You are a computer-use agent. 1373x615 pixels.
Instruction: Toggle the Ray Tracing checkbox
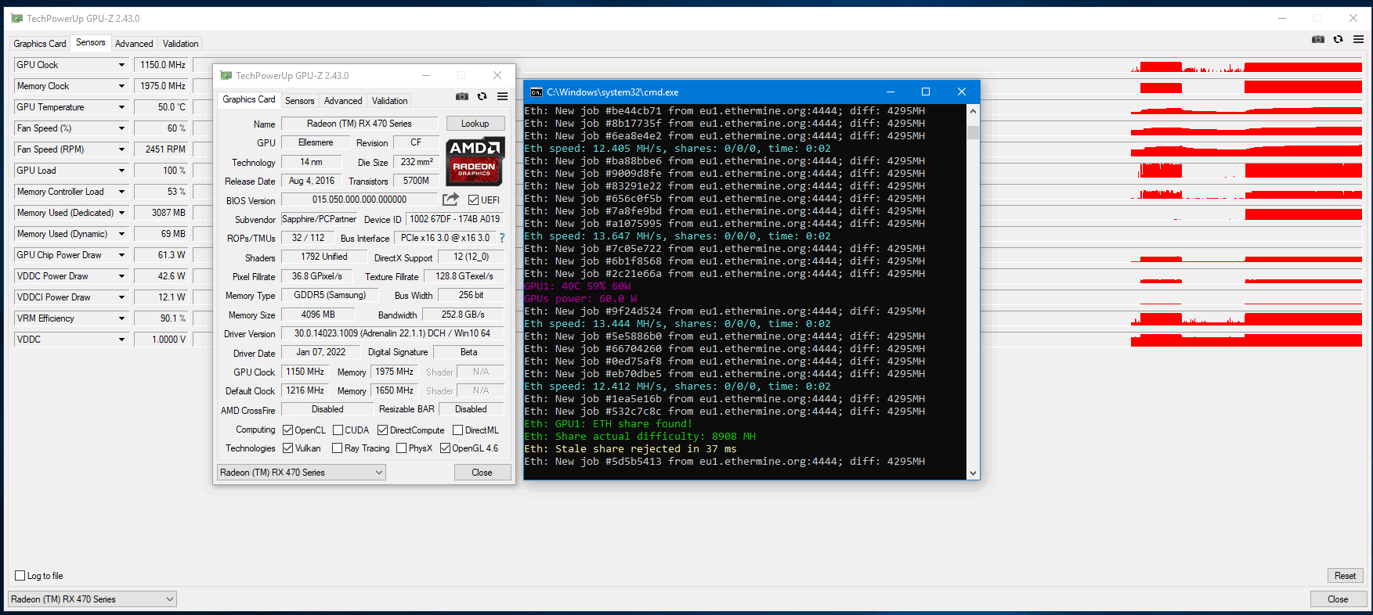pyautogui.click(x=337, y=448)
